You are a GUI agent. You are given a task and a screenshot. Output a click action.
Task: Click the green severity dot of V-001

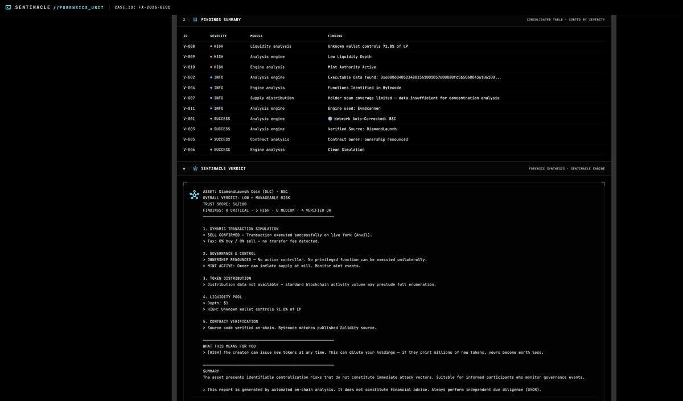(x=212, y=119)
